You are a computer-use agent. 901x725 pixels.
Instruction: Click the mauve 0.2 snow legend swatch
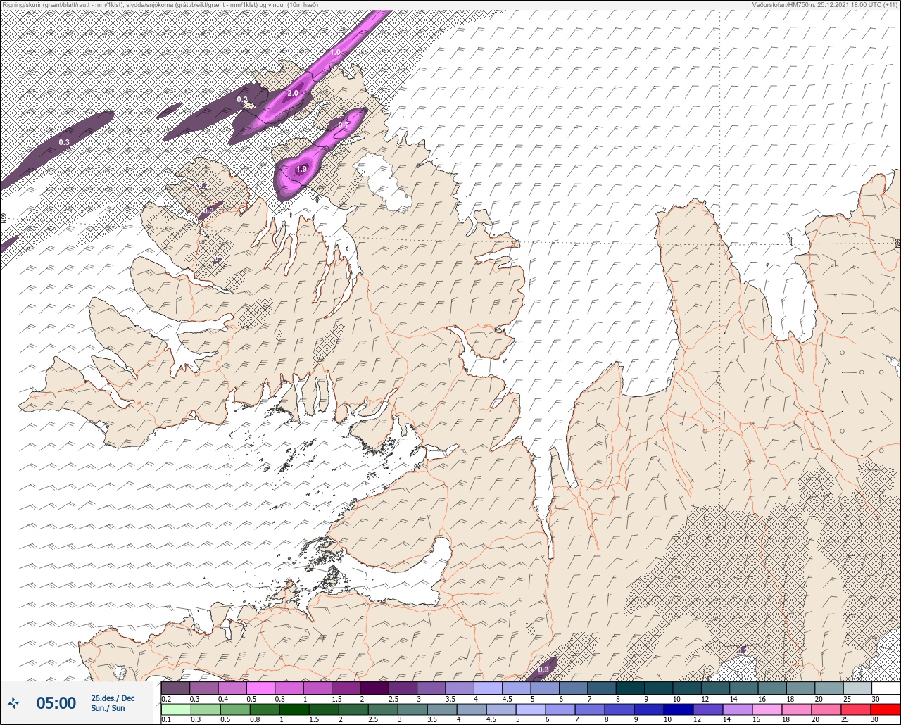(x=175, y=688)
